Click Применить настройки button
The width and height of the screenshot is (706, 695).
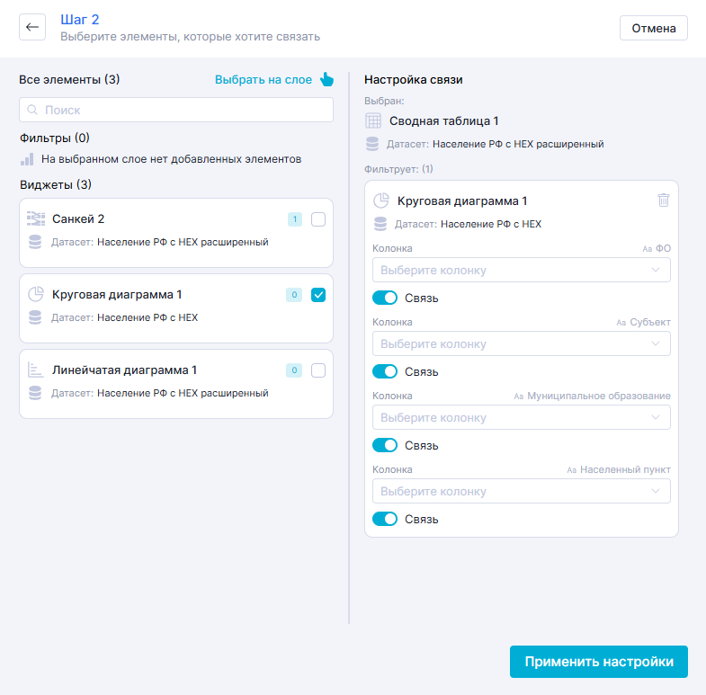tap(598, 662)
